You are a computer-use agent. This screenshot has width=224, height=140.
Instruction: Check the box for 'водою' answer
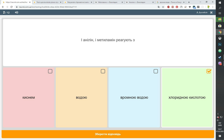click(x=103, y=71)
